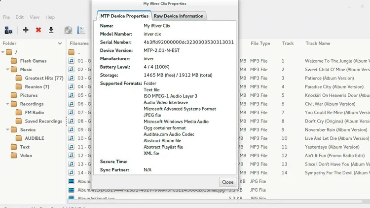Viewport: 370px width, 208px height.
Task: Sort by Track column header
Action: [x=288, y=43]
